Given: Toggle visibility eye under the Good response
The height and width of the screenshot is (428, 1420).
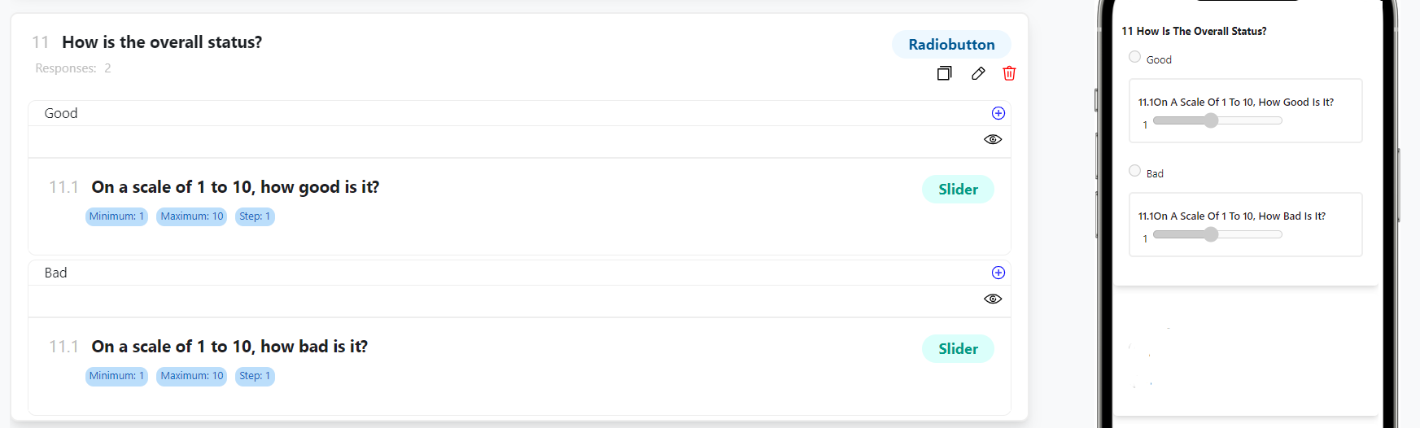Looking at the screenshot, I should (993, 139).
